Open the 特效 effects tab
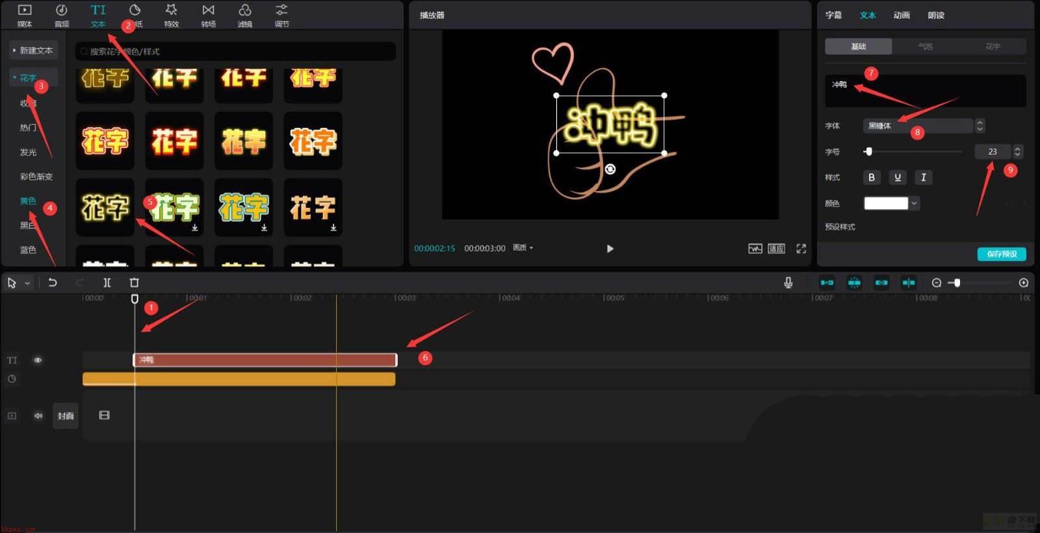 tap(171, 15)
